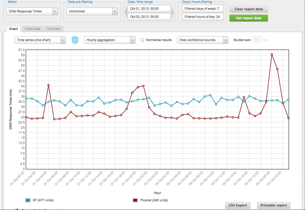Expand the Untrimmed pre-filtering dropdown
Screen dimensions: 305x210
pos(92,11)
